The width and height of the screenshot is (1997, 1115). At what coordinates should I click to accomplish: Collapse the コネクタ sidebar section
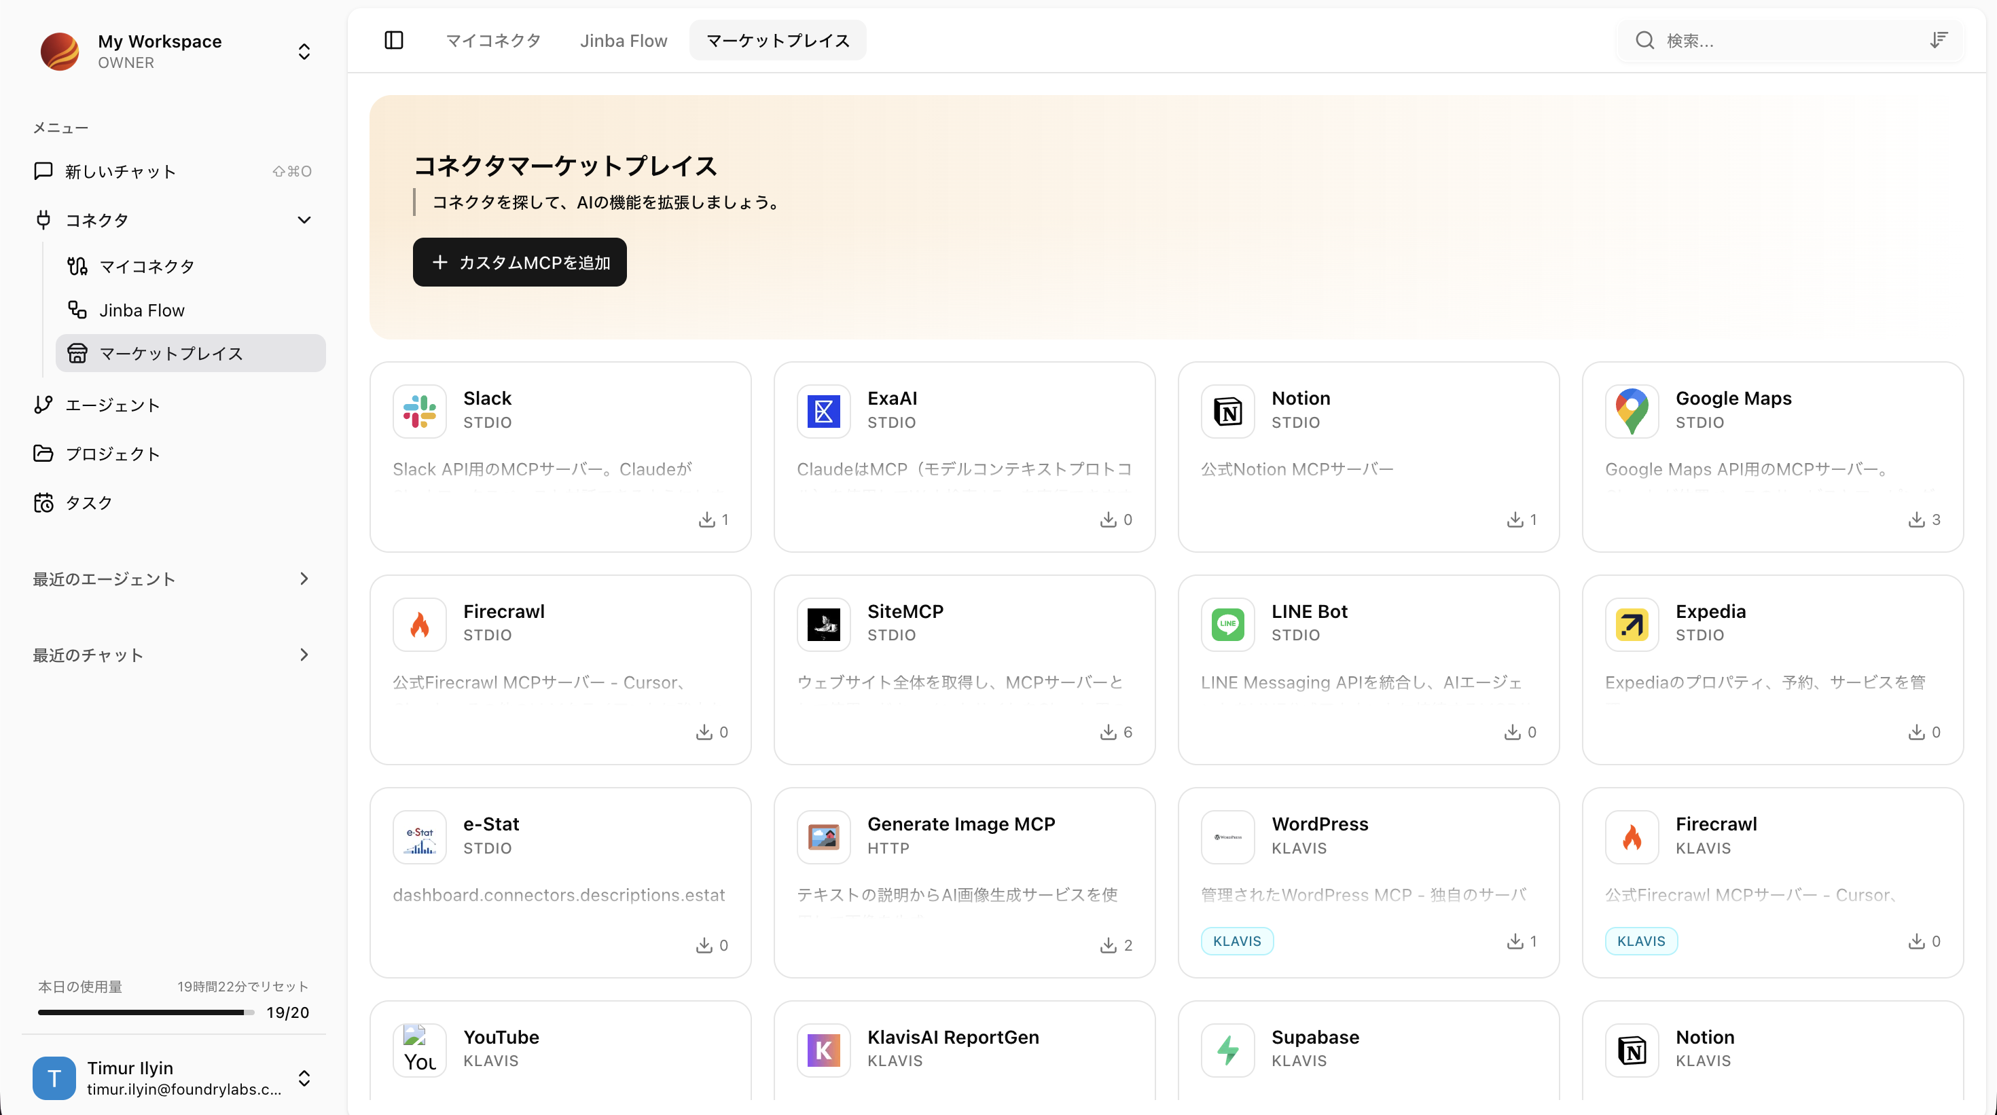[304, 220]
